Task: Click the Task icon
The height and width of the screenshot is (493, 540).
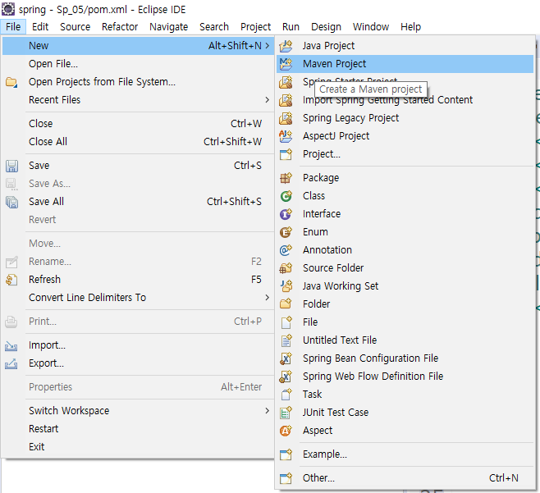Action: [286, 395]
